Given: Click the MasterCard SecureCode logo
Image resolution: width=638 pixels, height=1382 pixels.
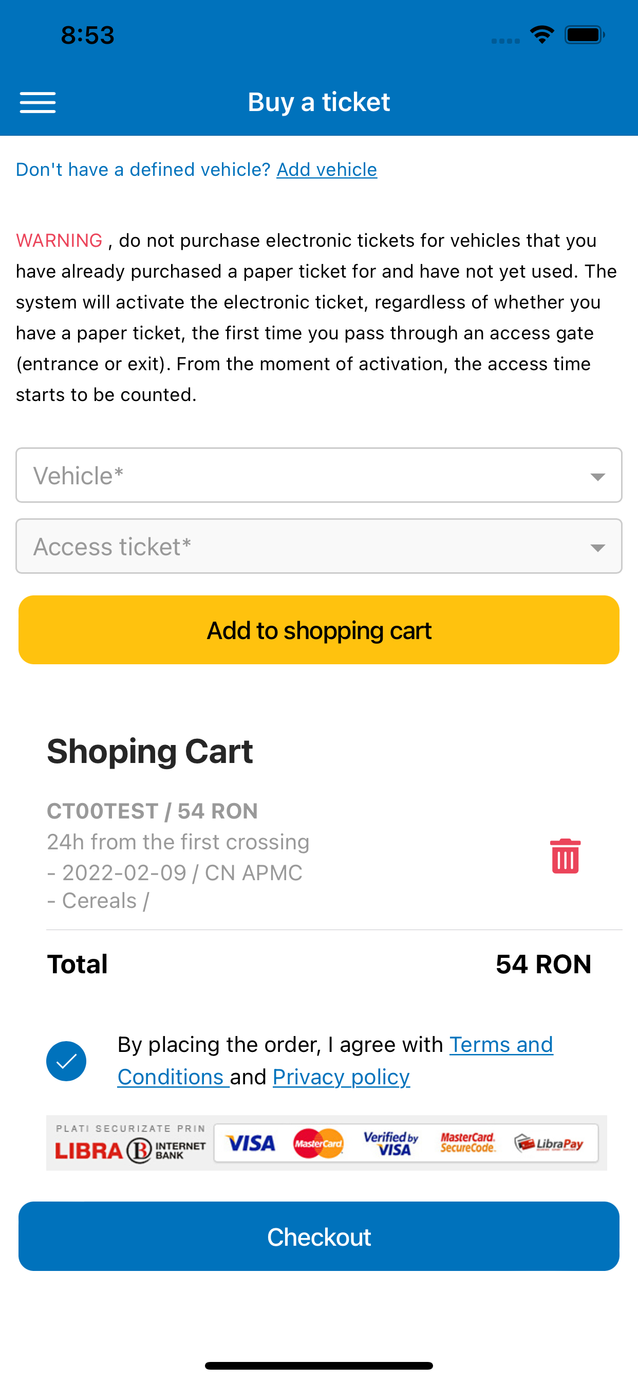Looking at the screenshot, I should (467, 1143).
